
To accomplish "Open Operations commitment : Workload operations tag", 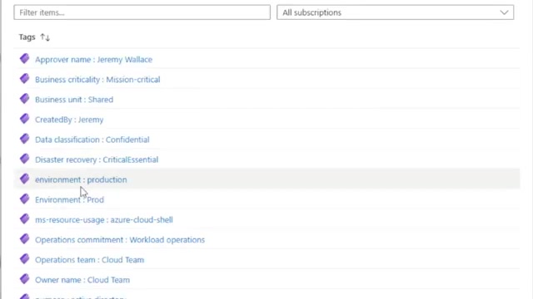I will click(120, 240).
